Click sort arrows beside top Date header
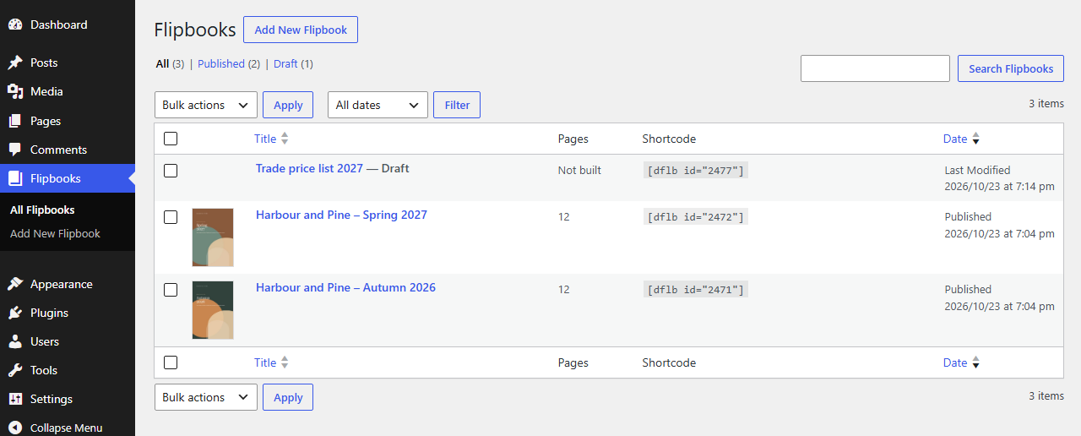The image size is (1081, 436). (x=975, y=139)
